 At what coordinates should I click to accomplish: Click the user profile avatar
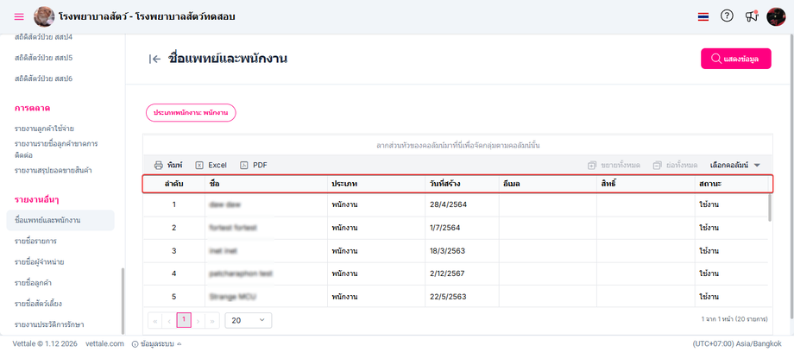point(776,16)
